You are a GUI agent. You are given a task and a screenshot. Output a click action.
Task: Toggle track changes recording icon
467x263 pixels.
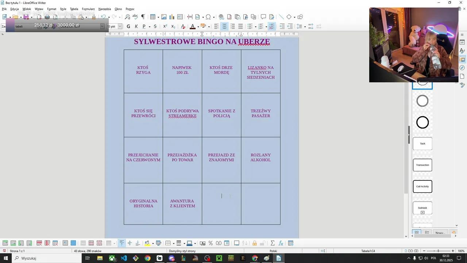(271, 17)
